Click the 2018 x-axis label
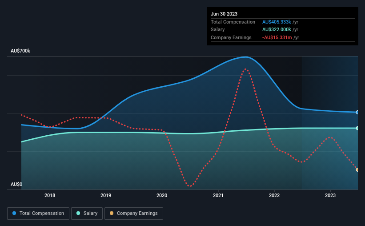 50,195
